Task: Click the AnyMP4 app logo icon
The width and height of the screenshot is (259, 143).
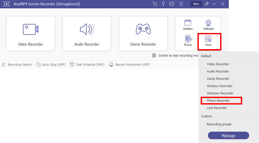Action: [x=6, y=4]
